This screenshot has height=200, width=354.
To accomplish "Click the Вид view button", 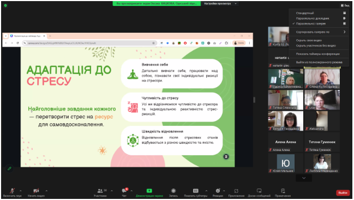I will point(345,5).
